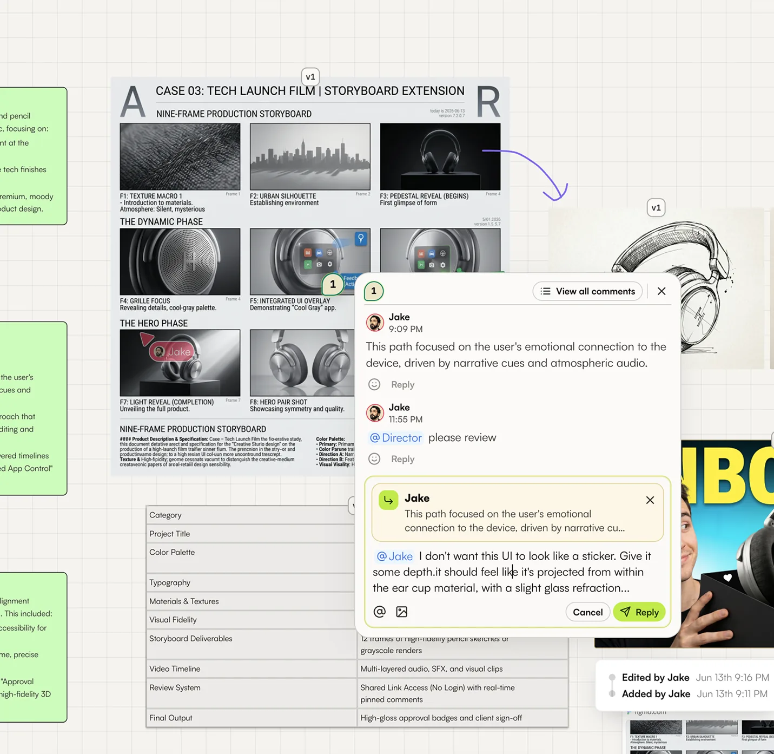Click the 'Materials & Textures' table cell

[x=250, y=601]
